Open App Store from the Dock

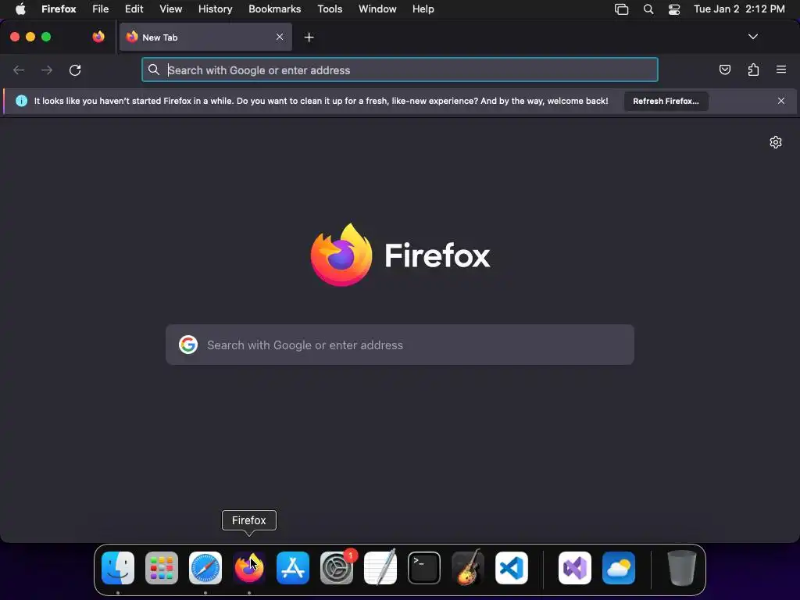pyautogui.click(x=293, y=568)
